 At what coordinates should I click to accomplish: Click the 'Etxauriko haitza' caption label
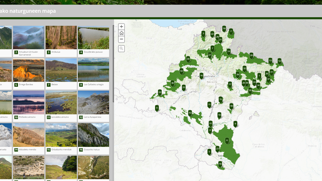pyautogui.click(x=92, y=149)
